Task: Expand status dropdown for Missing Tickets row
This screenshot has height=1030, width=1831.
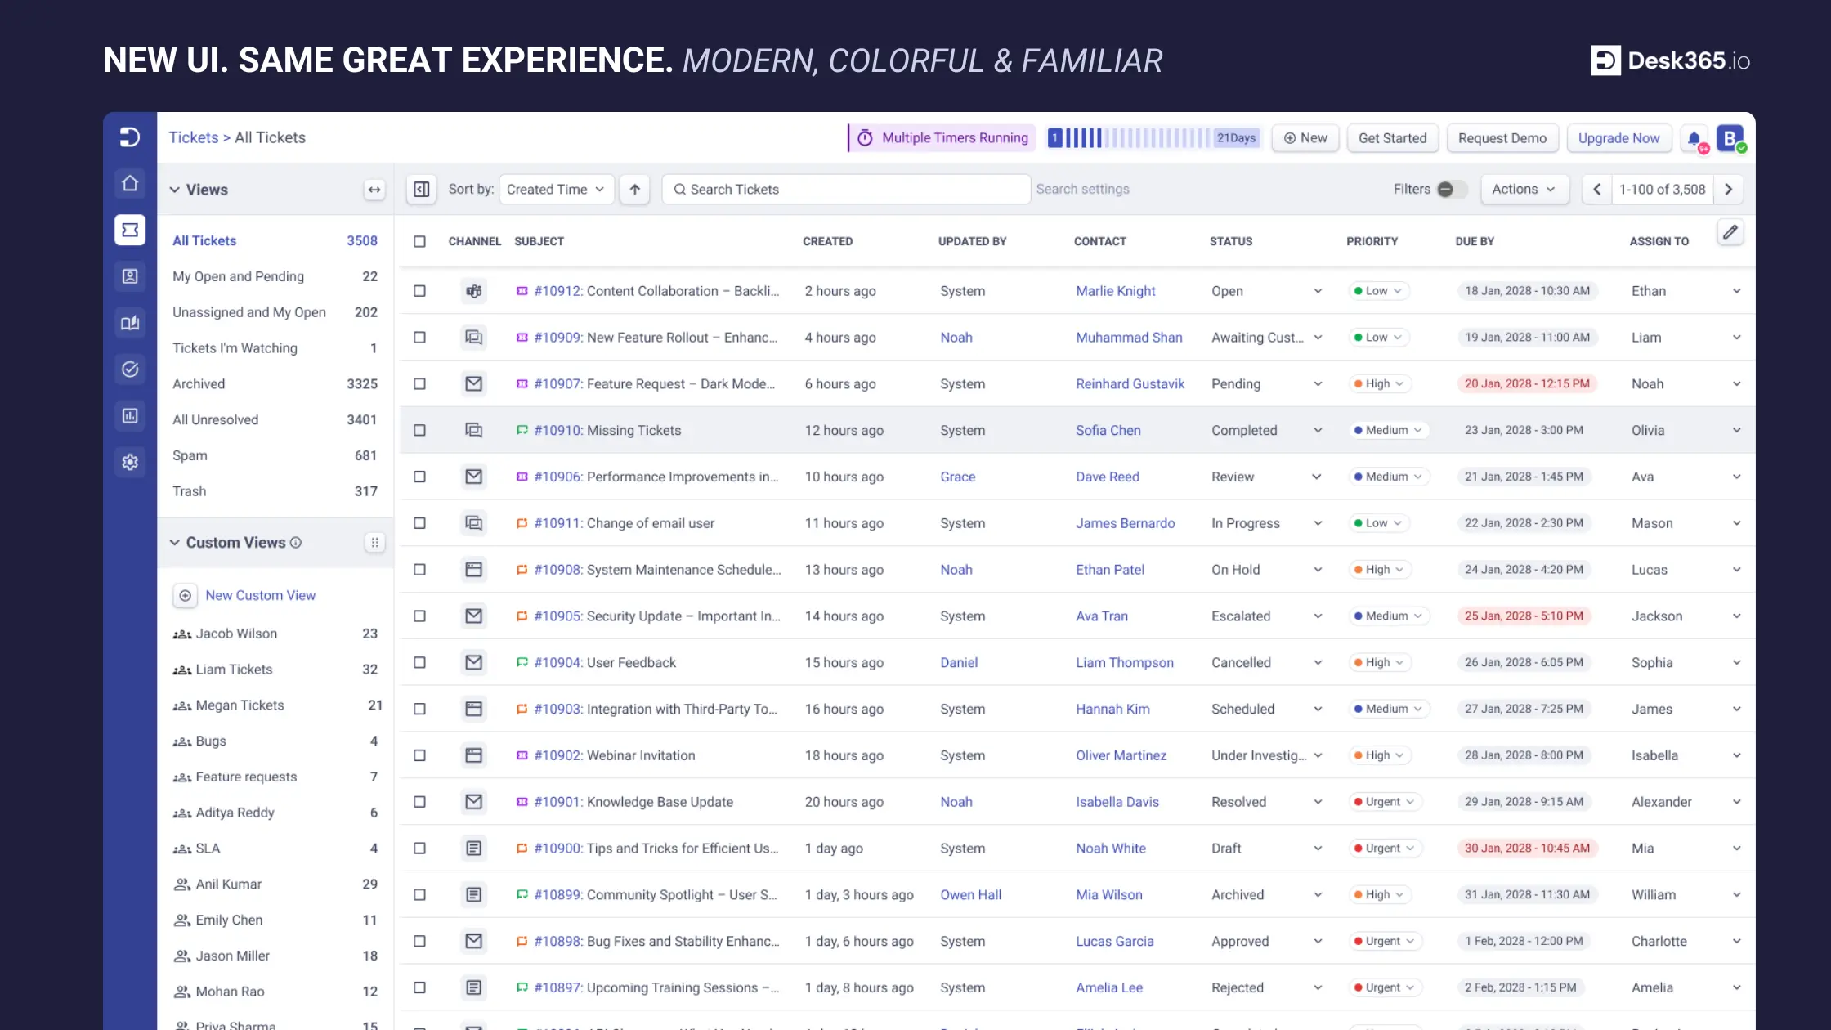Action: [x=1318, y=430]
